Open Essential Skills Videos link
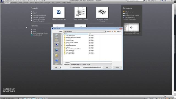The height and width of the screenshot is (99, 176). tap(132, 16)
